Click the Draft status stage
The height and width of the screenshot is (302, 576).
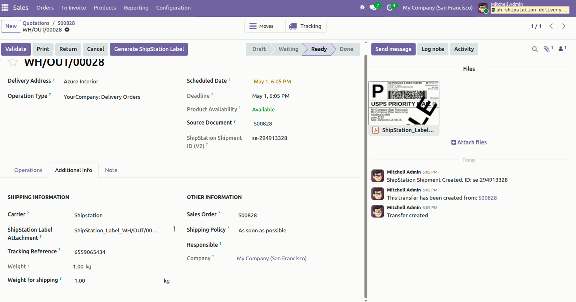tap(259, 49)
